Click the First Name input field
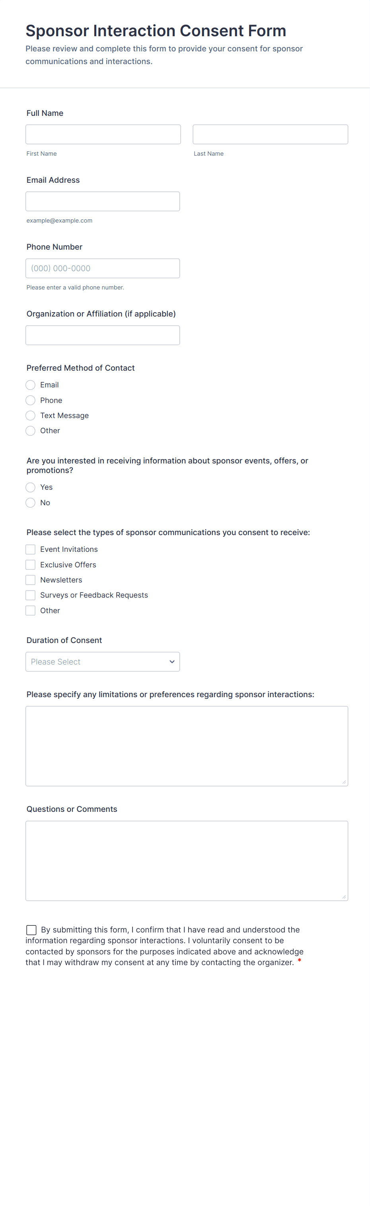Viewport: 370px width, 1206px height. 103,134
